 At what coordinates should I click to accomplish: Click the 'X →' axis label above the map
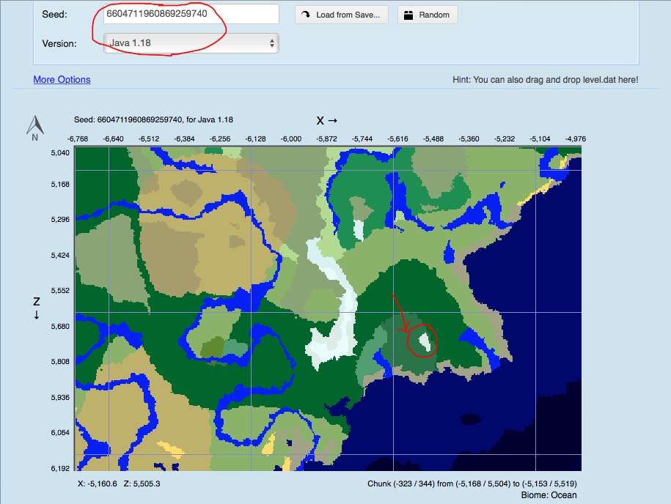tap(327, 121)
